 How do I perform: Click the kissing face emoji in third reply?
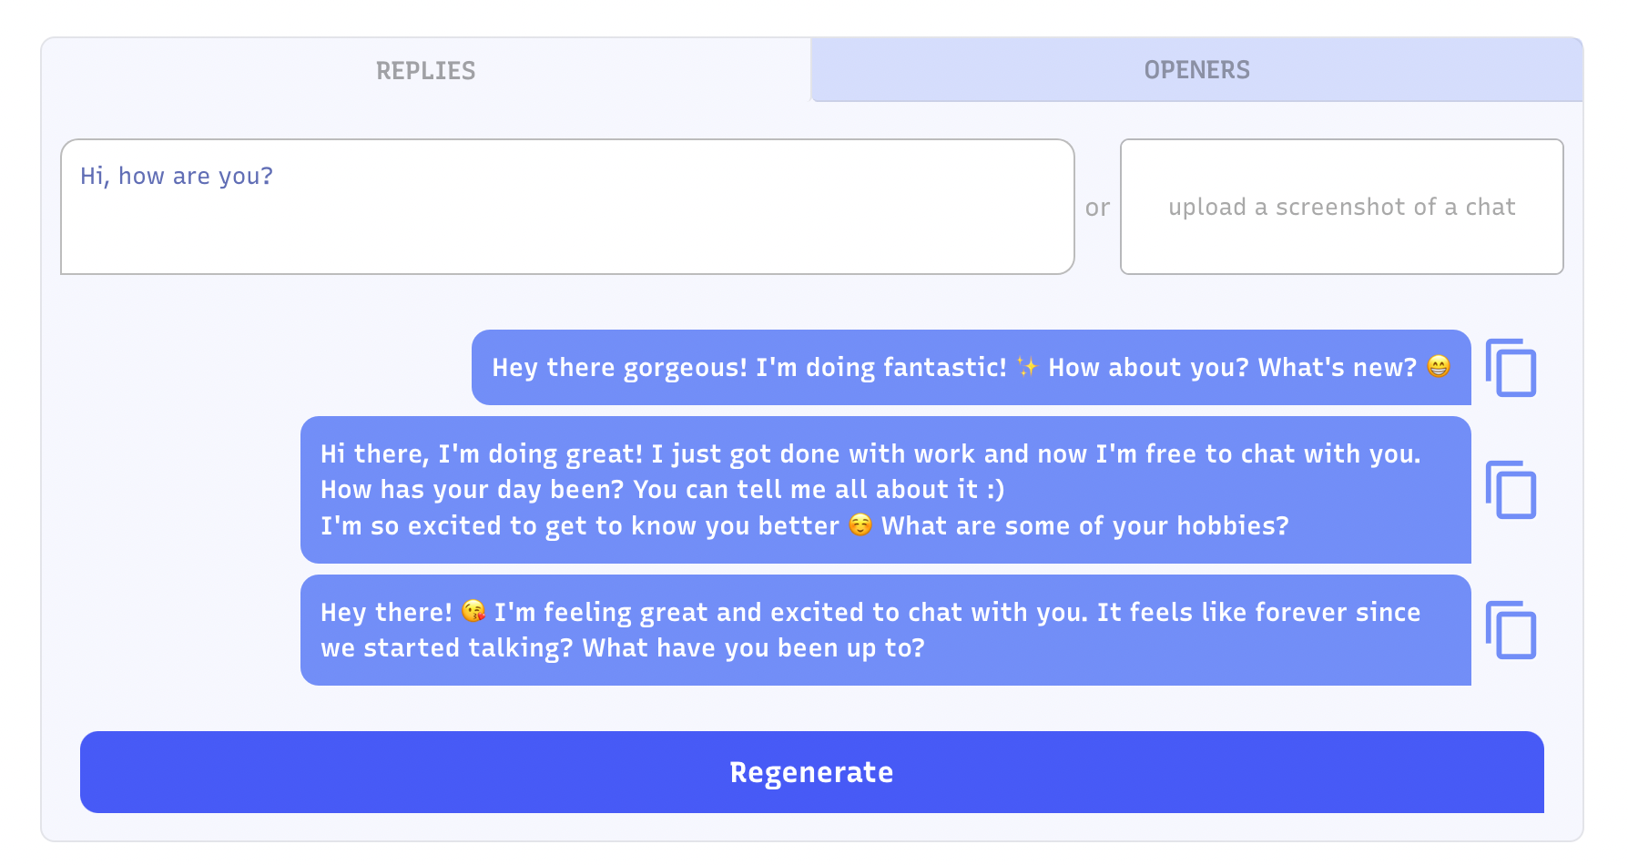click(473, 611)
